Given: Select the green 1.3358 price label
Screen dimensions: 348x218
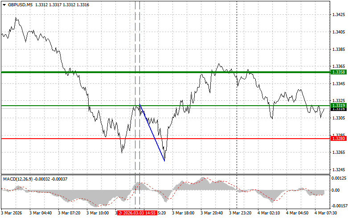Looking at the screenshot, I should coord(336,72).
